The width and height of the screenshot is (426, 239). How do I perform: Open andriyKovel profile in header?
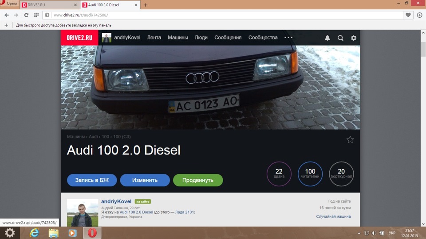point(121,38)
